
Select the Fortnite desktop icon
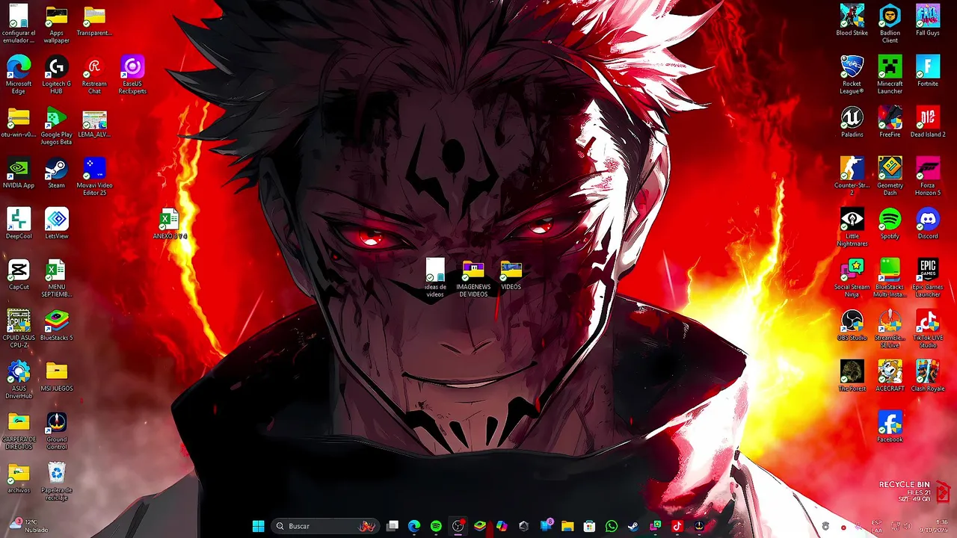pos(928,71)
